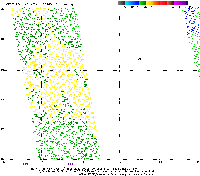Click the green 15-20 knots color band
The height and width of the screenshot is (176, 200).
coord(142,3)
